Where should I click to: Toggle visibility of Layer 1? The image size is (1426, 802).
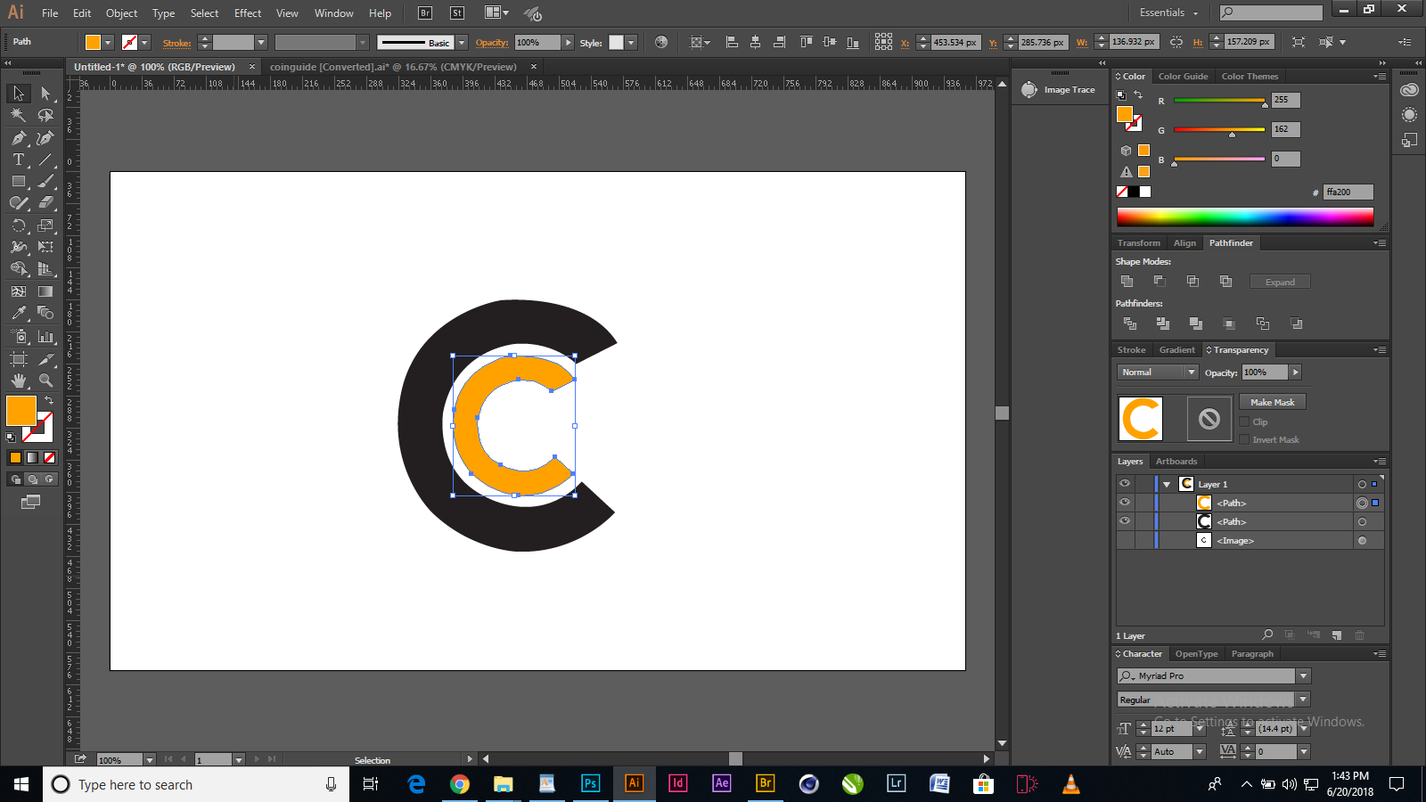(1125, 484)
